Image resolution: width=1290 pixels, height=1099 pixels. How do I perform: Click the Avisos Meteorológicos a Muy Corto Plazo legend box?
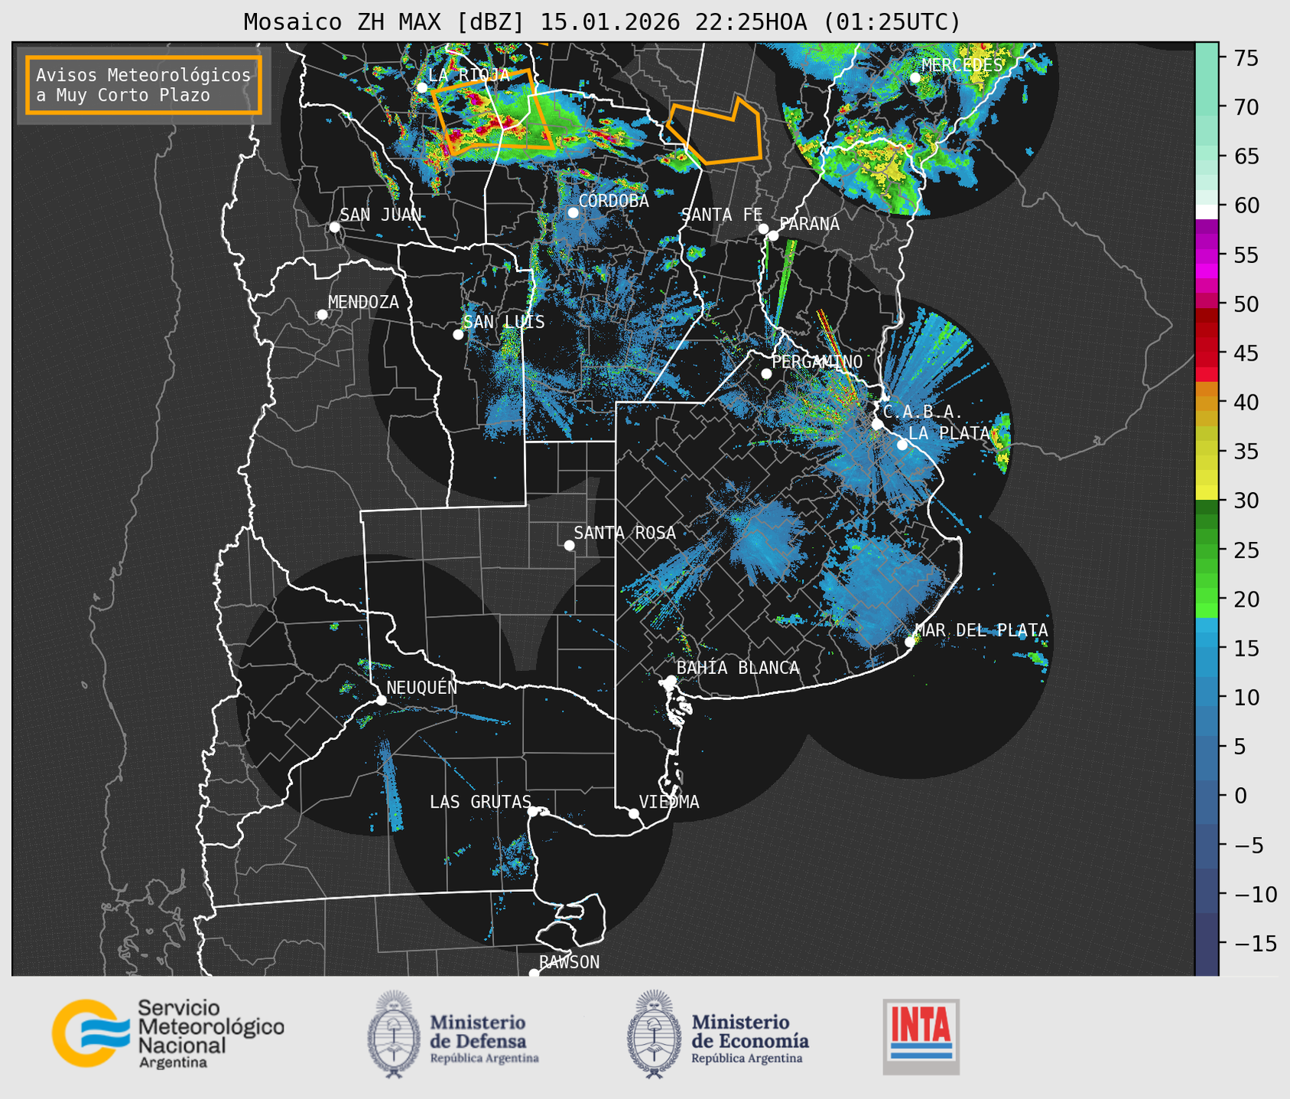tap(144, 85)
